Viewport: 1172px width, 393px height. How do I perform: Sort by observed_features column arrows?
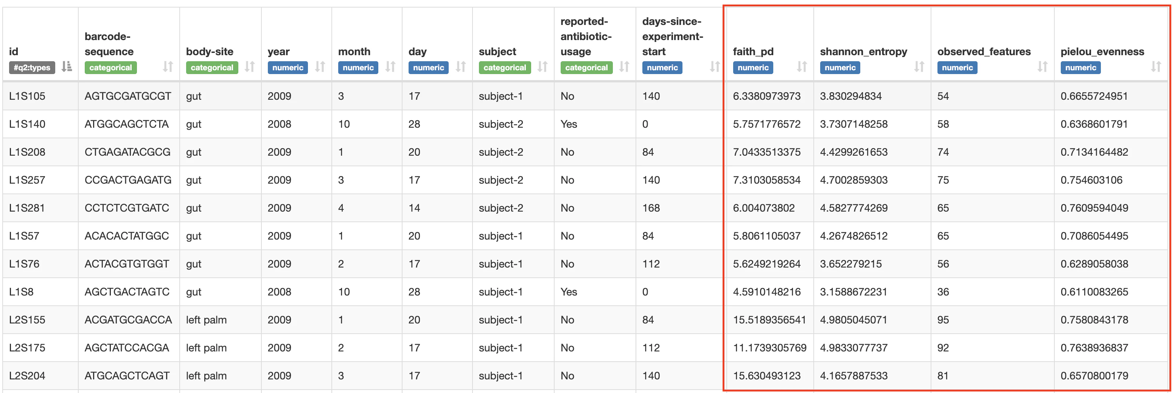click(1042, 67)
